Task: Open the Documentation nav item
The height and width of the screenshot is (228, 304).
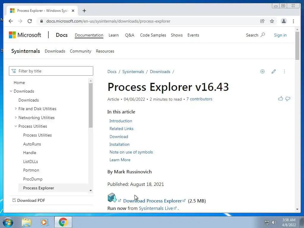Action: 89,35
